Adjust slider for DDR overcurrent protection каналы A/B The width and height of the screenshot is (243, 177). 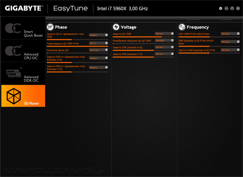pos(77,62)
